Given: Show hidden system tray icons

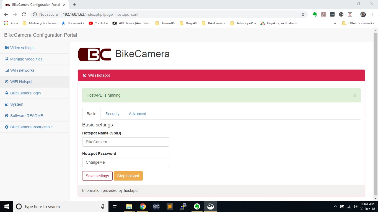Looking at the screenshot, I should tap(335, 206).
